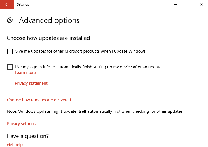The width and height of the screenshot is (208, 147).
Task: Click the gear icon beside Advanced options
Action: pyautogui.click(x=10, y=20)
